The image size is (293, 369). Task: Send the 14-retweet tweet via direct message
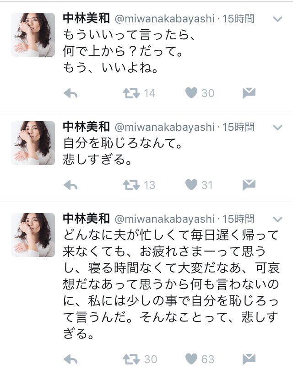click(x=249, y=93)
